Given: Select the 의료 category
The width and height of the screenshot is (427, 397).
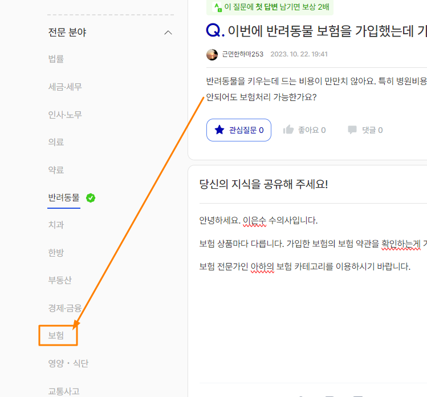Looking at the screenshot, I should click(x=56, y=142).
